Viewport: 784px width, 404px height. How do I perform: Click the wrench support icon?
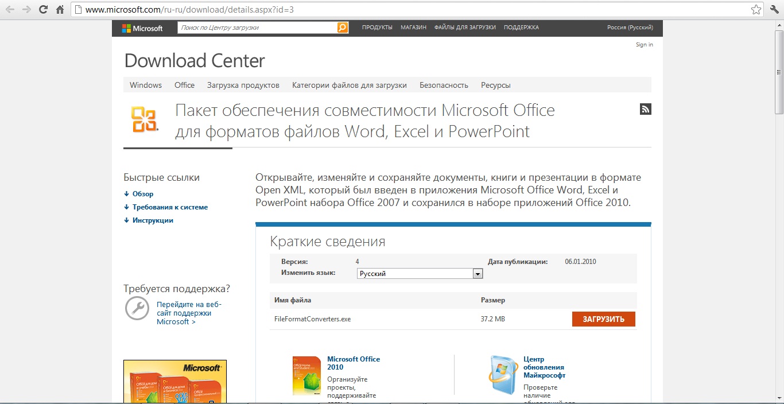137,309
